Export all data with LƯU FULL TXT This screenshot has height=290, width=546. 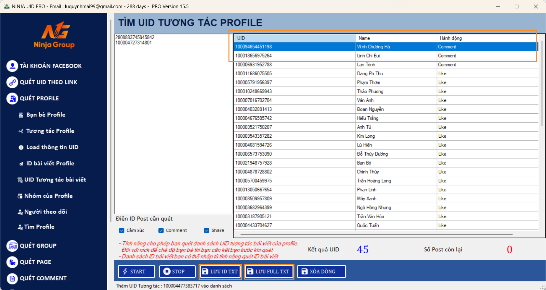coord(269,271)
